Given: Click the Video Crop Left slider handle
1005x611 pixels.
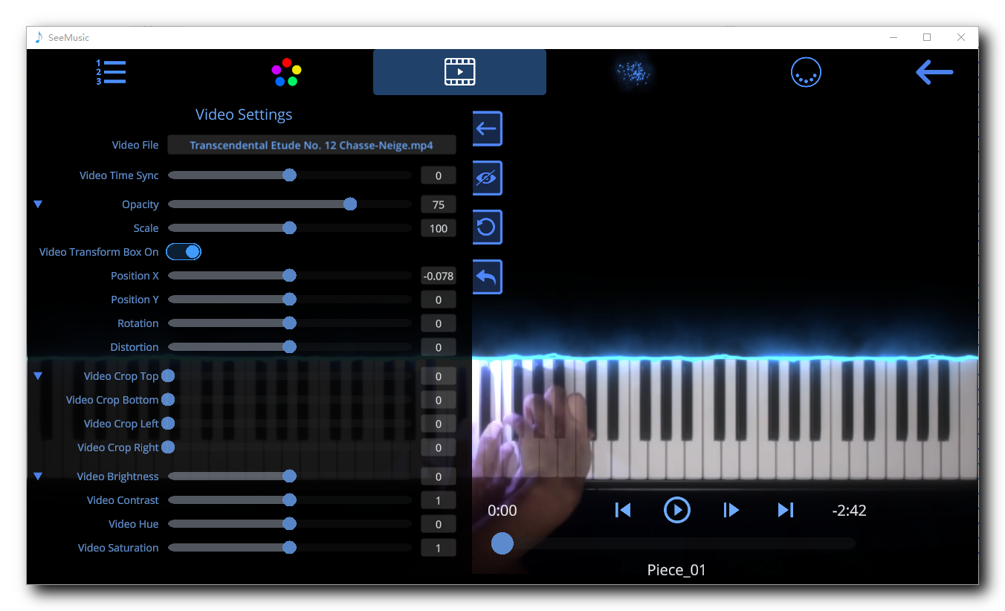Looking at the screenshot, I should pyautogui.click(x=168, y=424).
